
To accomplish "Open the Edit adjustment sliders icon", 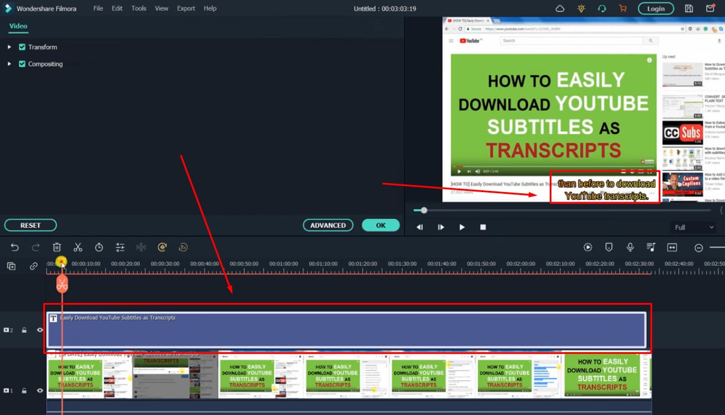I will [x=120, y=247].
